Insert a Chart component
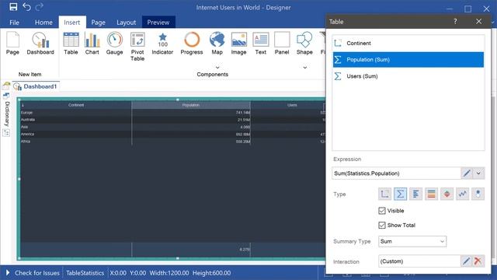497x280 pixels. tap(92, 44)
